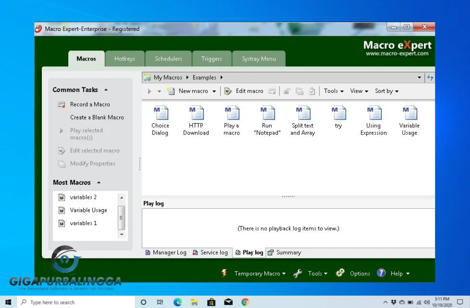Click Create a Blank Macro link
This screenshot has width=470, height=308.
(x=97, y=117)
